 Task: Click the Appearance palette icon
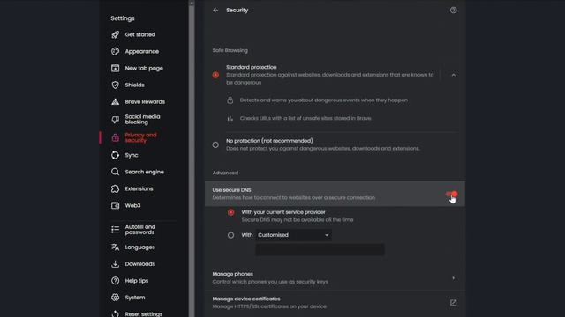pyautogui.click(x=115, y=51)
